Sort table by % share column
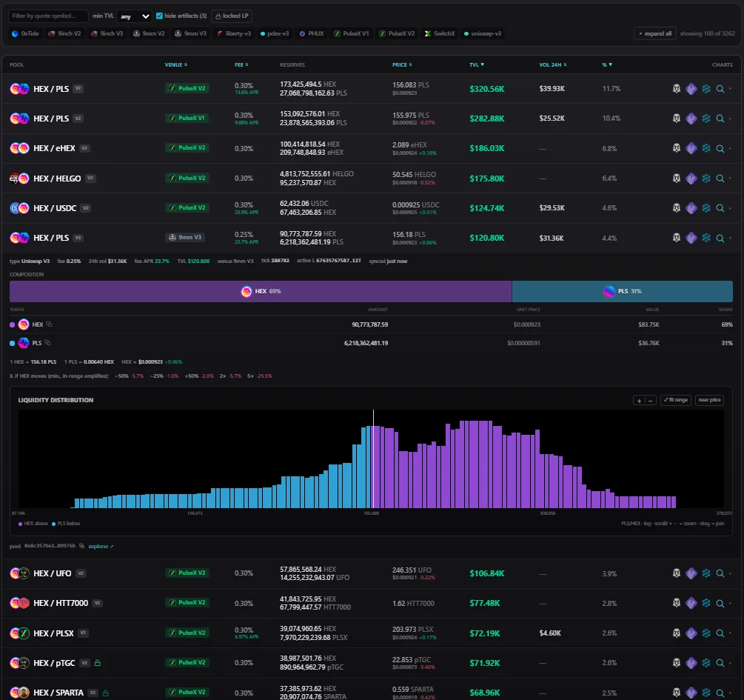Screen dimensions: 744x700 point(607,64)
